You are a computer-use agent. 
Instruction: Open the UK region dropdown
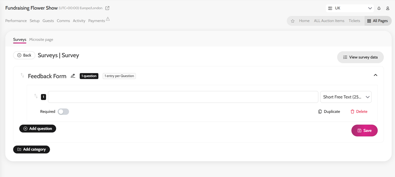pos(350,8)
